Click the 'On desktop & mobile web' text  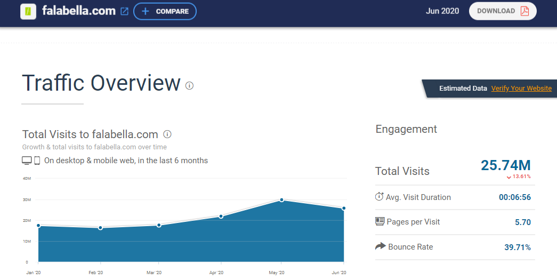(126, 161)
